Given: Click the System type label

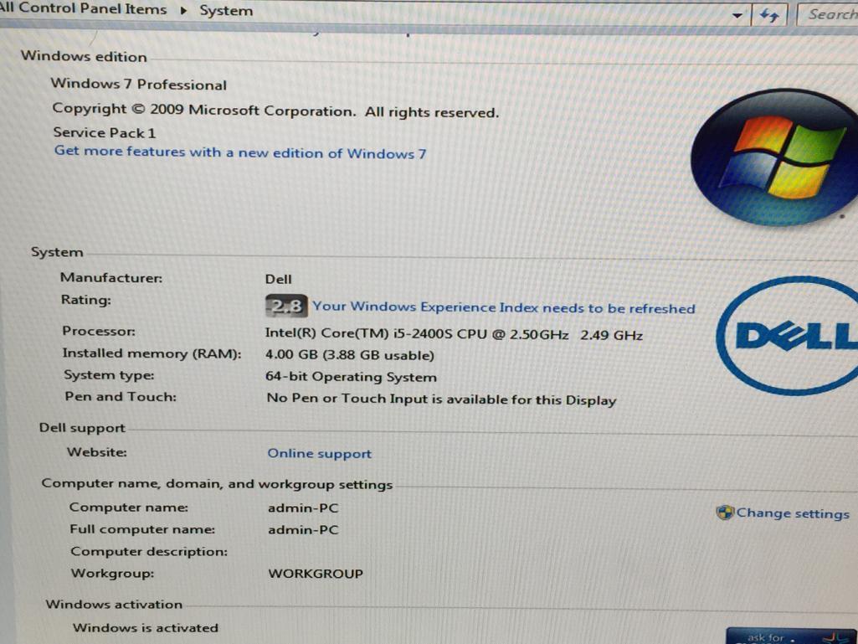Looking at the screenshot, I should (109, 375).
